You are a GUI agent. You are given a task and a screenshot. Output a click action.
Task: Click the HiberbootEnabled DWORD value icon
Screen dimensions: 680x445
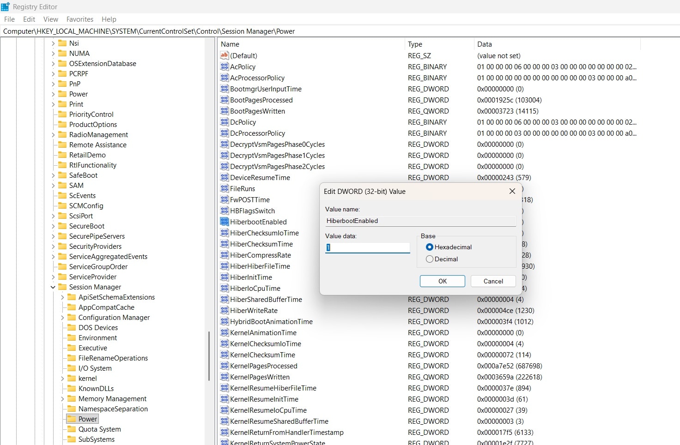[224, 222]
